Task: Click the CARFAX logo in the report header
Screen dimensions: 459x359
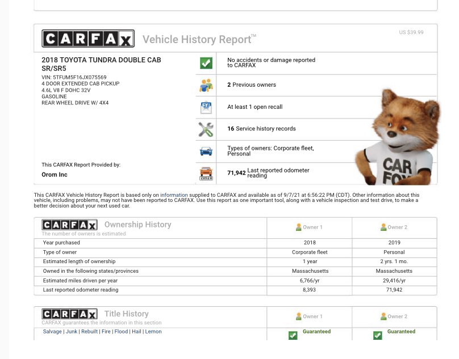Action: 88,39
